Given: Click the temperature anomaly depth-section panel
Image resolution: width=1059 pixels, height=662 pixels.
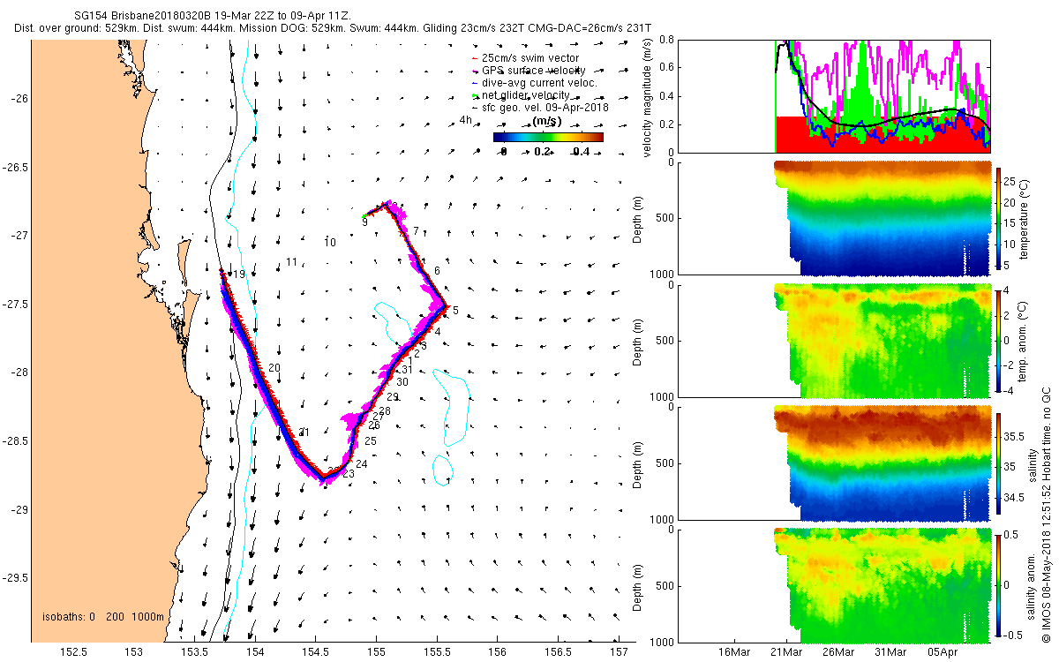Looking at the screenshot, I should pos(834,340).
